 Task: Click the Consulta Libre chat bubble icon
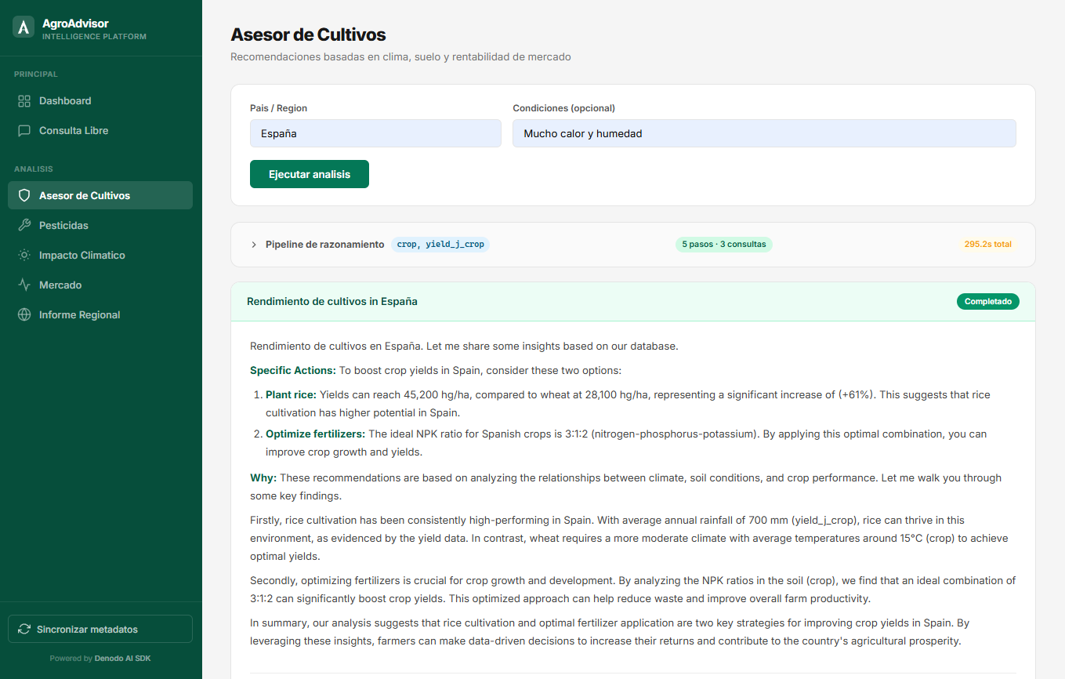[x=24, y=131]
